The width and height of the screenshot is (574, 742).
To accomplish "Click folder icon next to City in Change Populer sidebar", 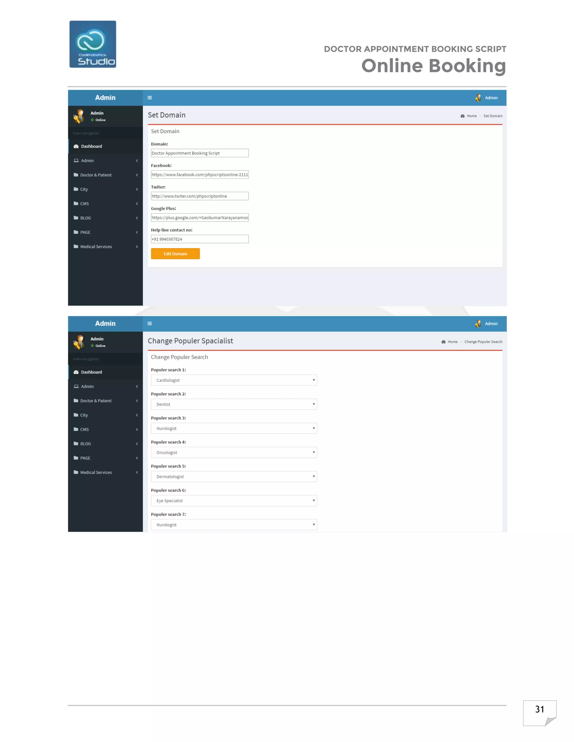I will coord(76,415).
